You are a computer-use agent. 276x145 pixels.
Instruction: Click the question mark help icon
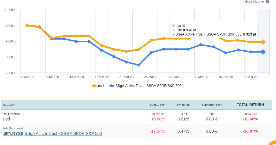coord(268,1)
